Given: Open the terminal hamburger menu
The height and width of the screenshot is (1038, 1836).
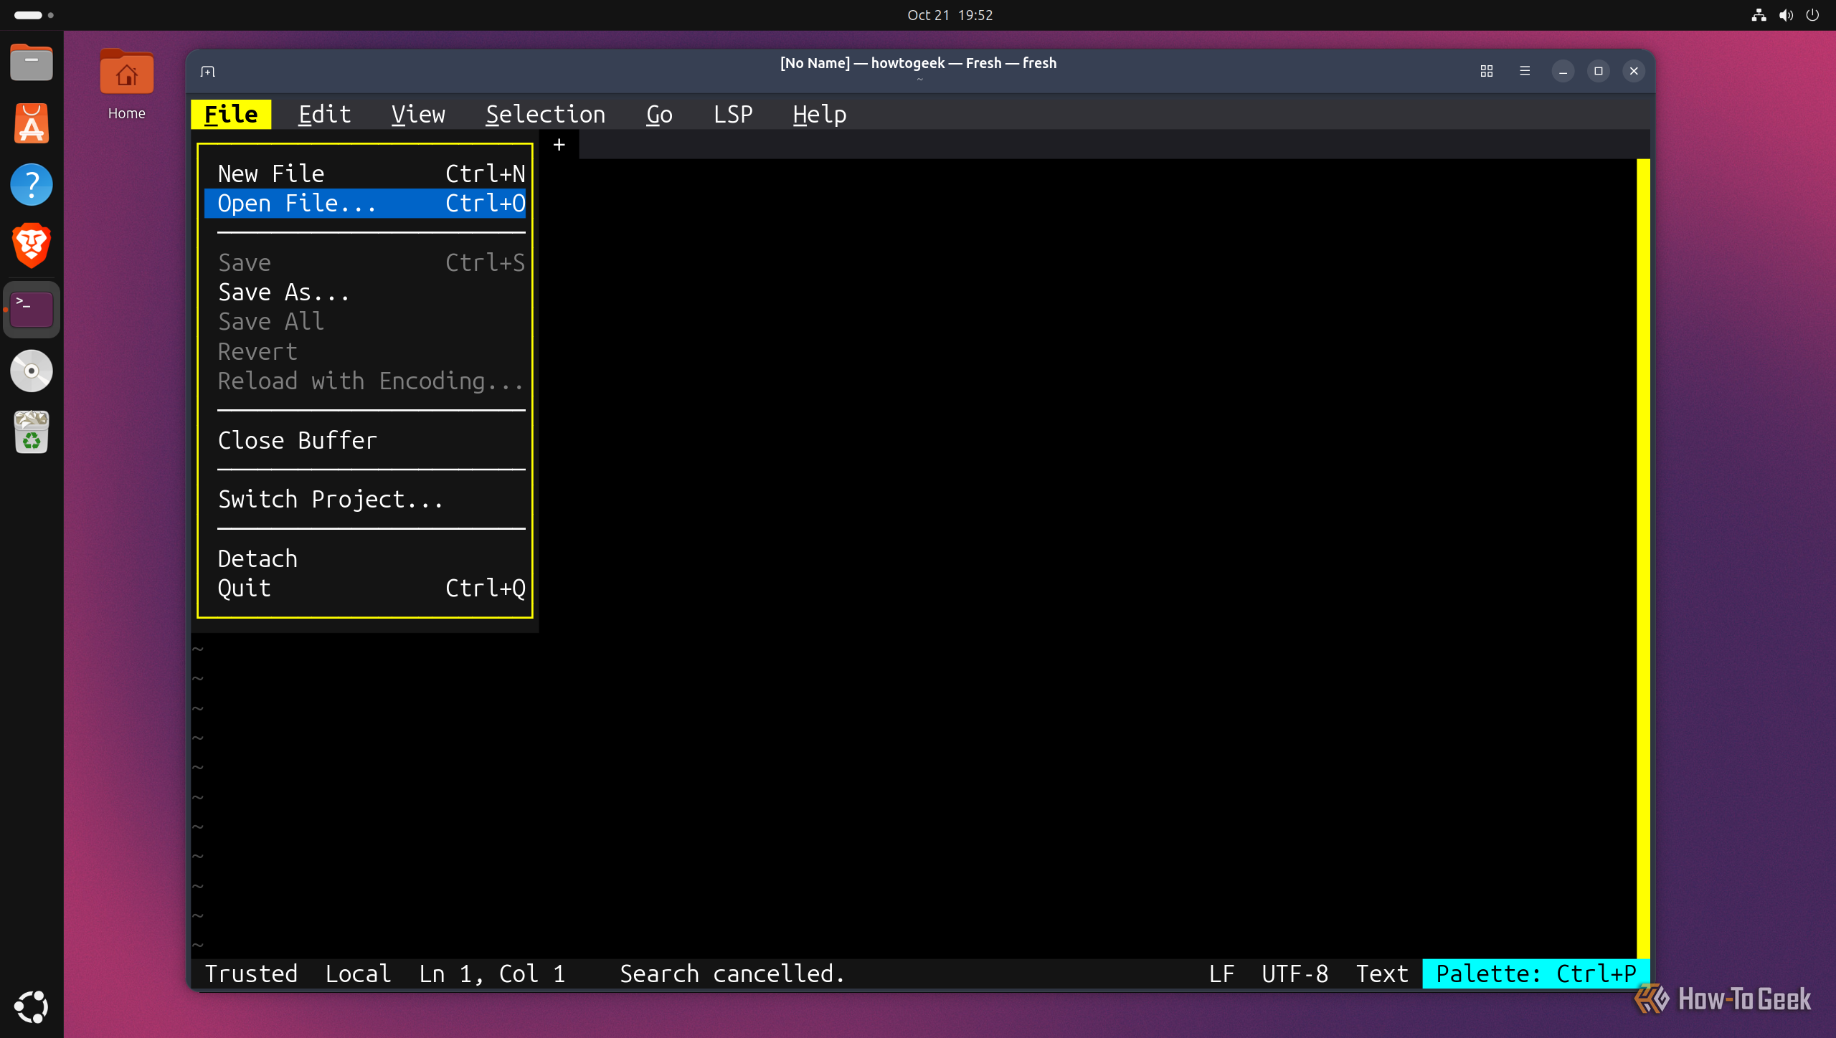Looking at the screenshot, I should tap(1525, 71).
